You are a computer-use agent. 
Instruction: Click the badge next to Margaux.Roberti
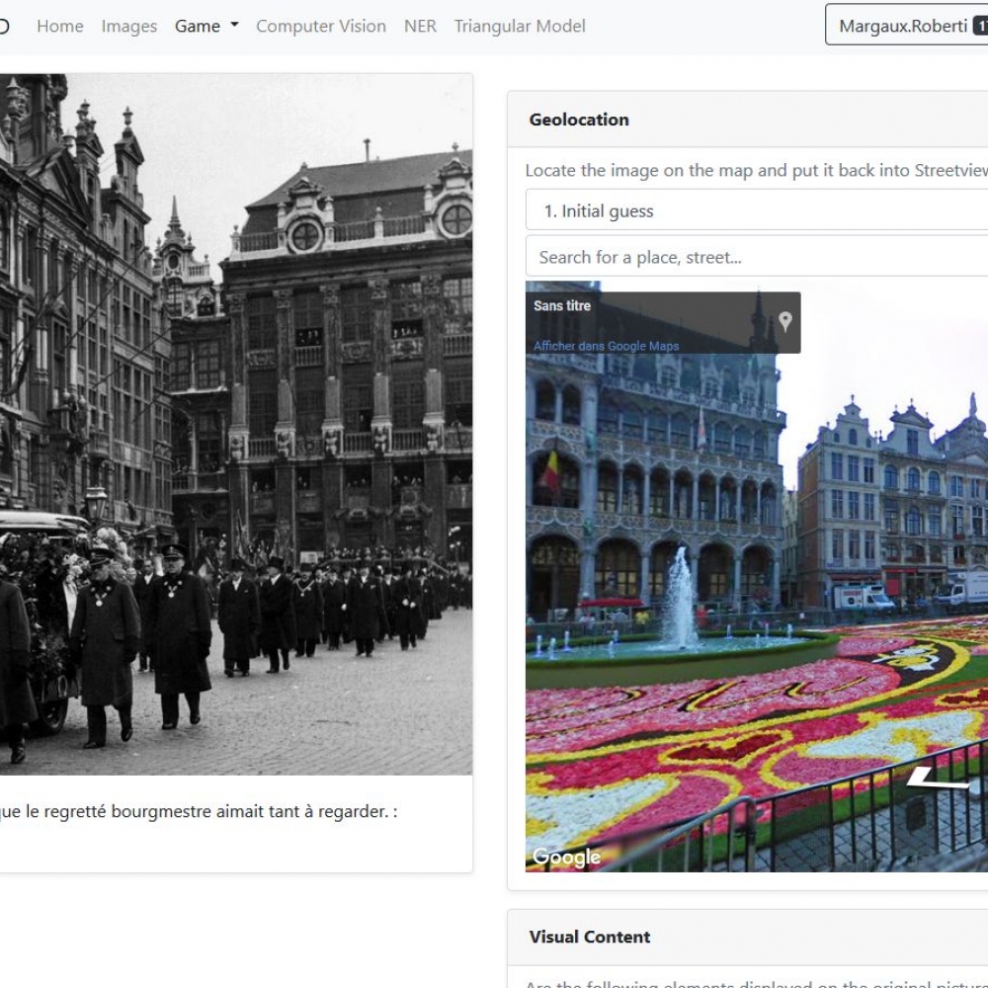pyautogui.click(x=980, y=26)
